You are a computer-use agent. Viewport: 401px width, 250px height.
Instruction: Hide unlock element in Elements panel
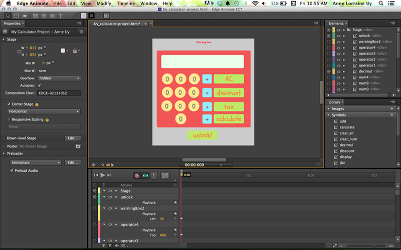pyautogui.click(x=339, y=36)
